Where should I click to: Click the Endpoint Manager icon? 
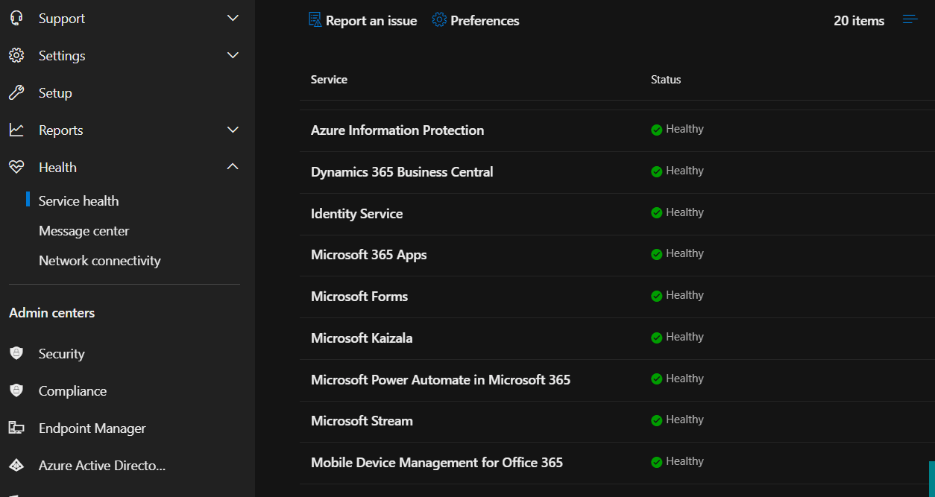pos(16,428)
